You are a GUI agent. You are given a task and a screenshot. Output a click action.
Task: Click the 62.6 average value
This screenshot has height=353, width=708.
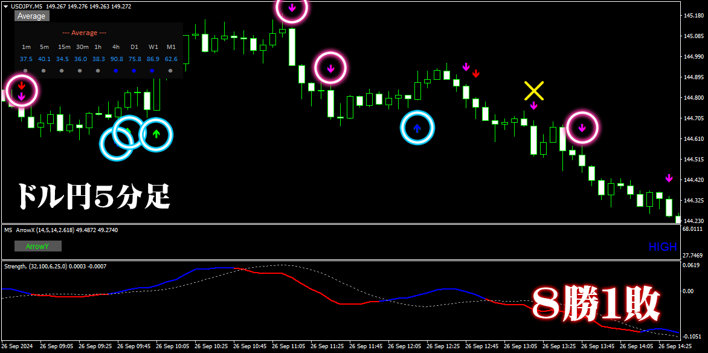171,59
